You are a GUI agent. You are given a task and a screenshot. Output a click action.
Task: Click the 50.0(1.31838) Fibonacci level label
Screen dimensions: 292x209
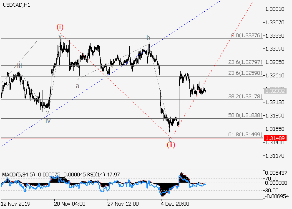tap(245, 115)
